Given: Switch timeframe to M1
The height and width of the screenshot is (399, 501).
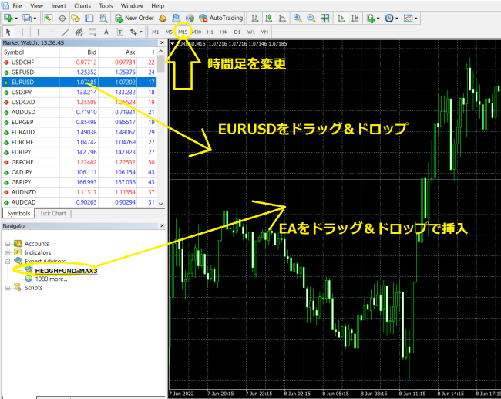Looking at the screenshot, I should coord(155,32).
